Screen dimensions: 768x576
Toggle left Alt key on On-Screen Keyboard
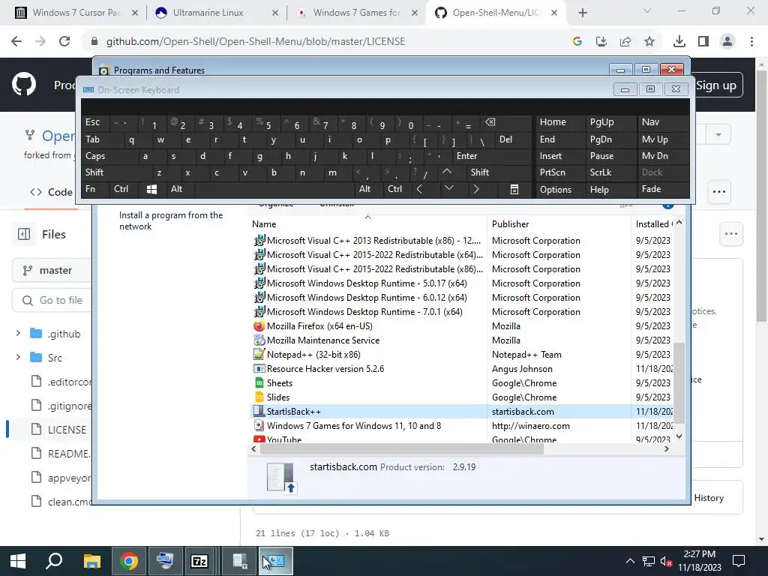click(x=180, y=190)
